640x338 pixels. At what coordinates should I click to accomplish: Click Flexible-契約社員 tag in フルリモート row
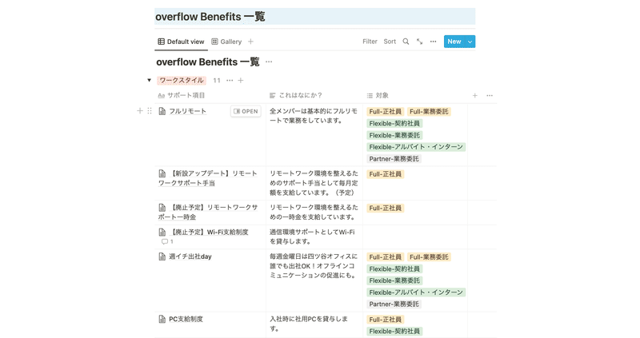(394, 123)
